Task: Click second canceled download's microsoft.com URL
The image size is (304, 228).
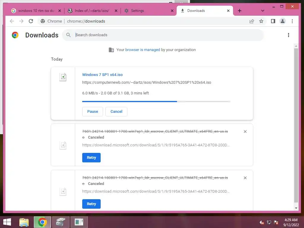Action: (x=156, y=191)
